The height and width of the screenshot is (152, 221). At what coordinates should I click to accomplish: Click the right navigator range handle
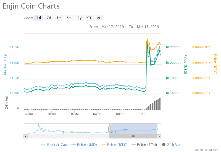click(x=157, y=129)
